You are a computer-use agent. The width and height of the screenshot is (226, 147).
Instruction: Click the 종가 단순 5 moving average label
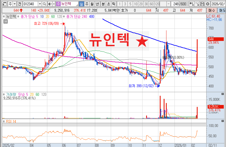coord(30,17)
